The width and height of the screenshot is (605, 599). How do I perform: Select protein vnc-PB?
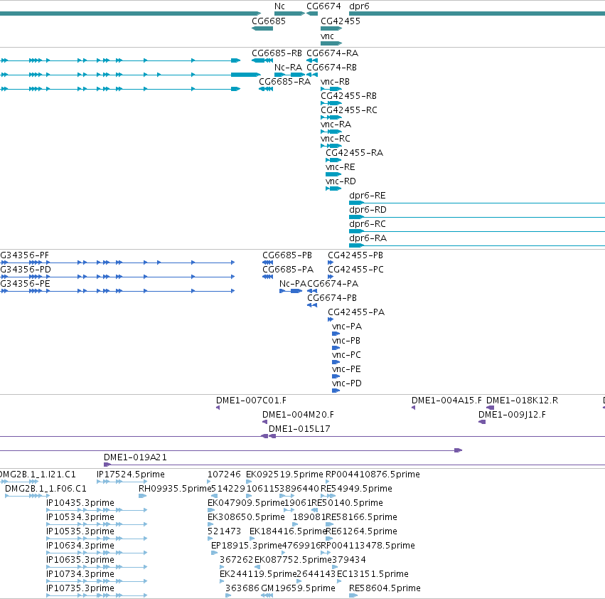click(x=346, y=341)
